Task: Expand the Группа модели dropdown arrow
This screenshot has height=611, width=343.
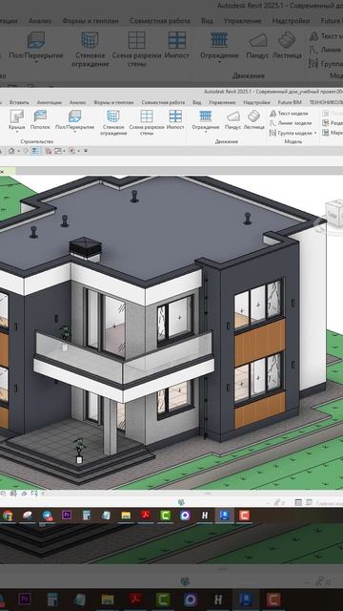Action: 315,134
